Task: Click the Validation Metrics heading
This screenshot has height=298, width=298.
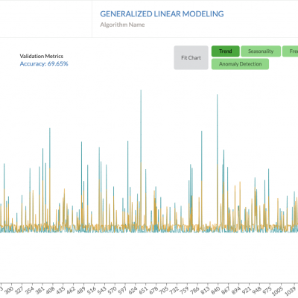Action: point(42,56)
